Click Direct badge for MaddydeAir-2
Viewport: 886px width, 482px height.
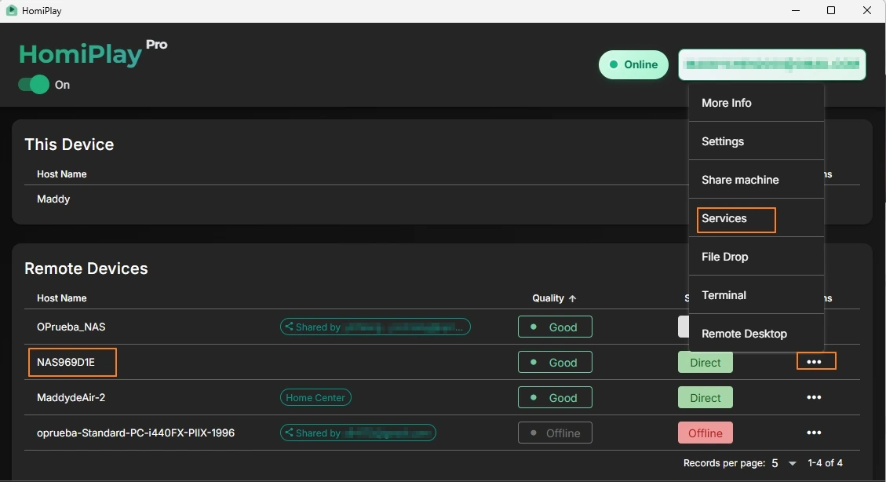coord(706,398)
